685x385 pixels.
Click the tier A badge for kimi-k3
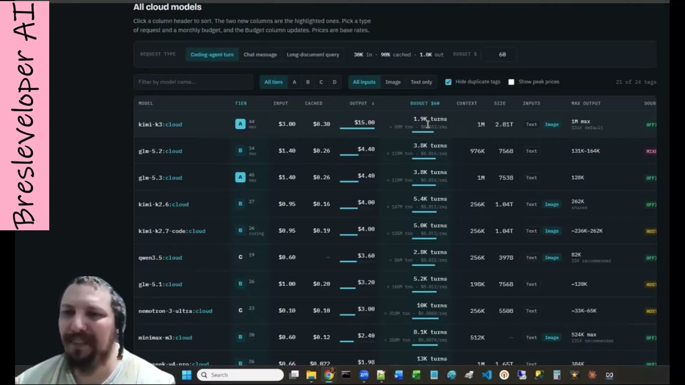[240, 124]
